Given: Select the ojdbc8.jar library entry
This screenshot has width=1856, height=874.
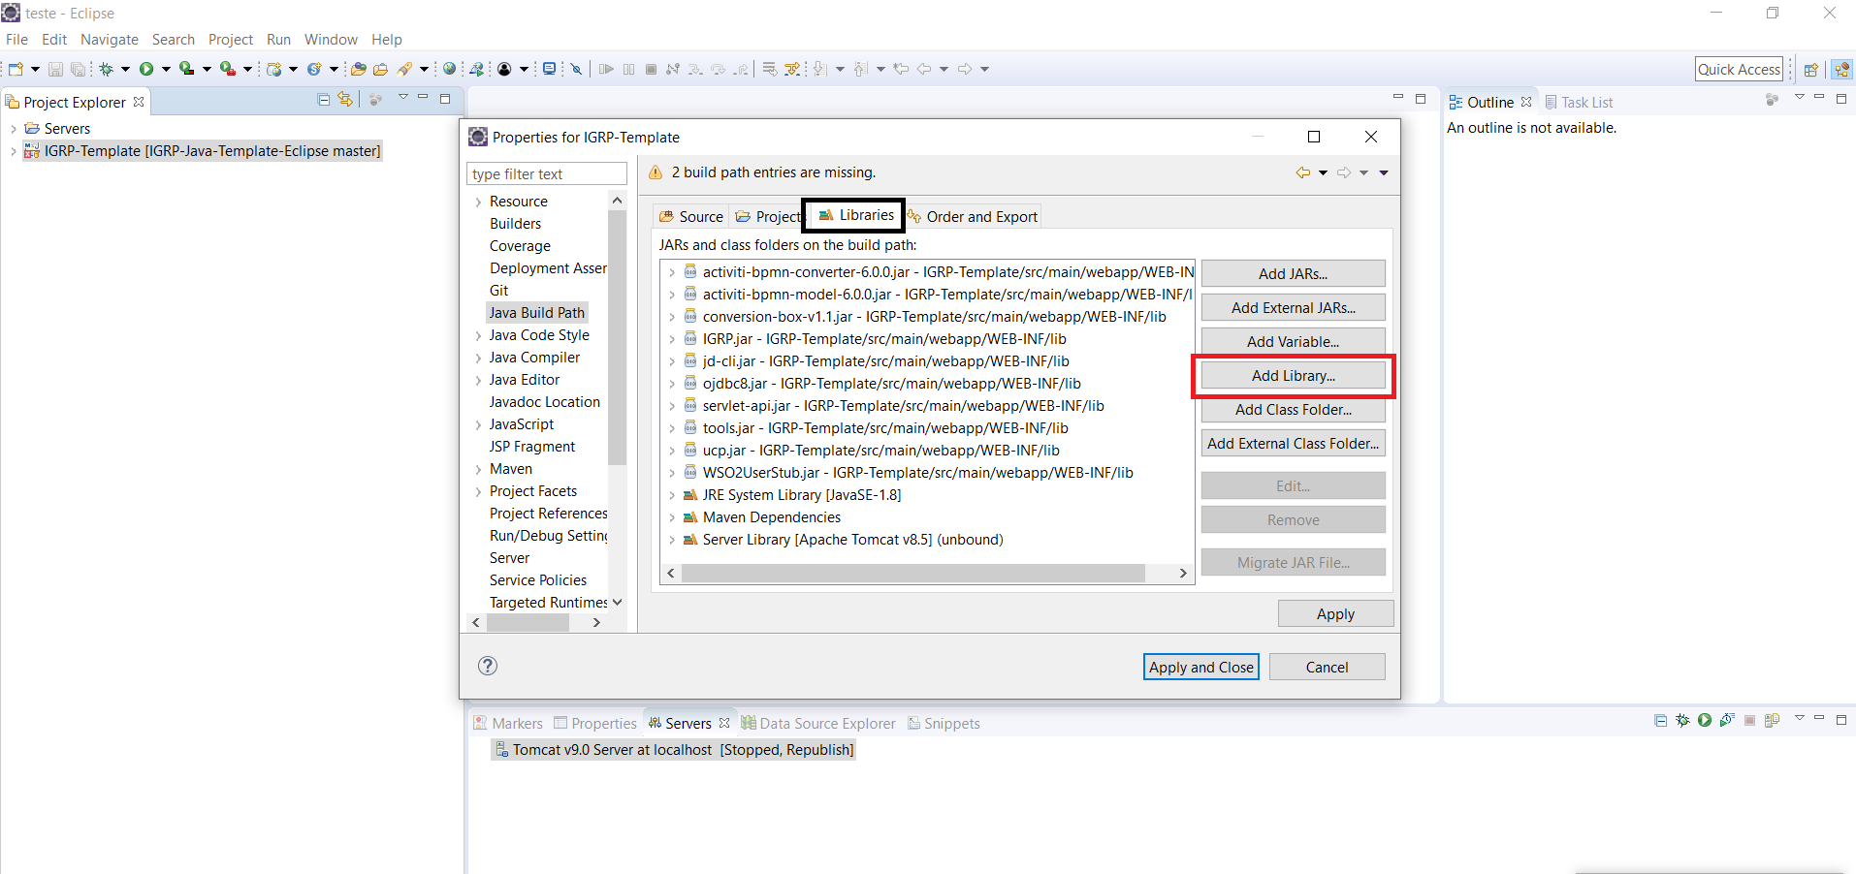Looking at the screenshot, I should coord(891,384).
